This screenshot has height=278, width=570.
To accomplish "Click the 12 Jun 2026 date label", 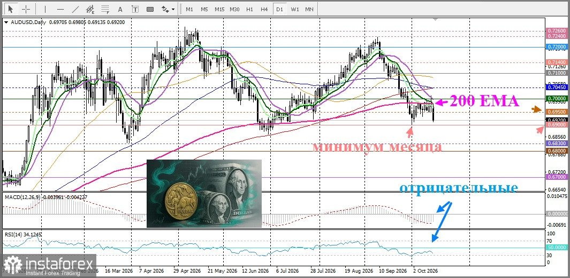I will click(x=255, y=271).
